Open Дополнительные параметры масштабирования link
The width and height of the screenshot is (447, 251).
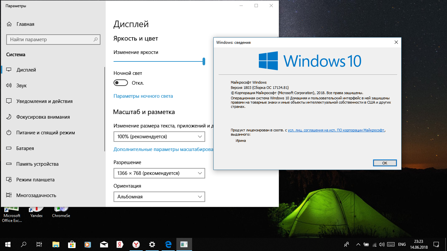click(x=163, y=149)
